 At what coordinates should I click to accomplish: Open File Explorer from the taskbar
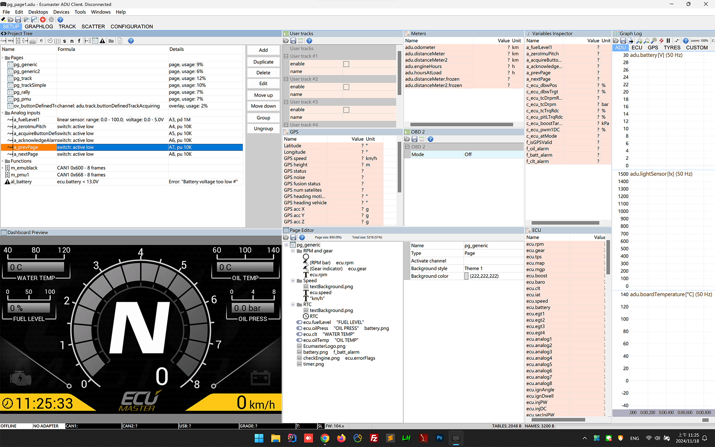(276, 438)
